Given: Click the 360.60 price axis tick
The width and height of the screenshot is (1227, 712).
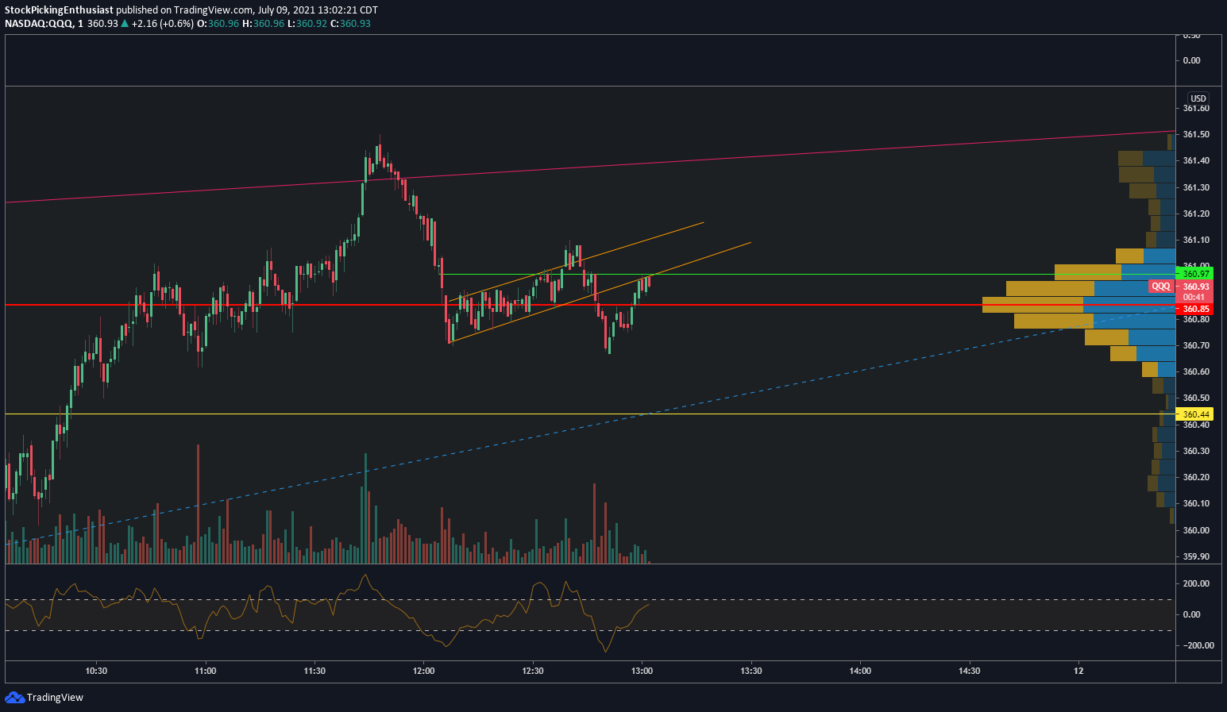Looking at the screenshot, I should (x=1196, y=371).
